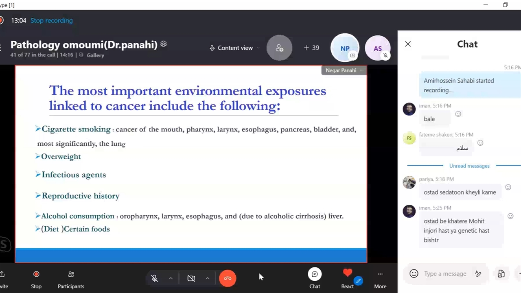Expand camera options chevron
This screenshot has width=521, height=293.
pos(208,278)
